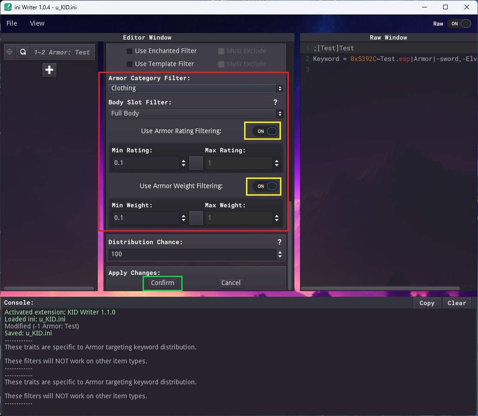This screenshot has width=478, height=416.
Task: Cancel the pending changes
Action: point(231,283)
